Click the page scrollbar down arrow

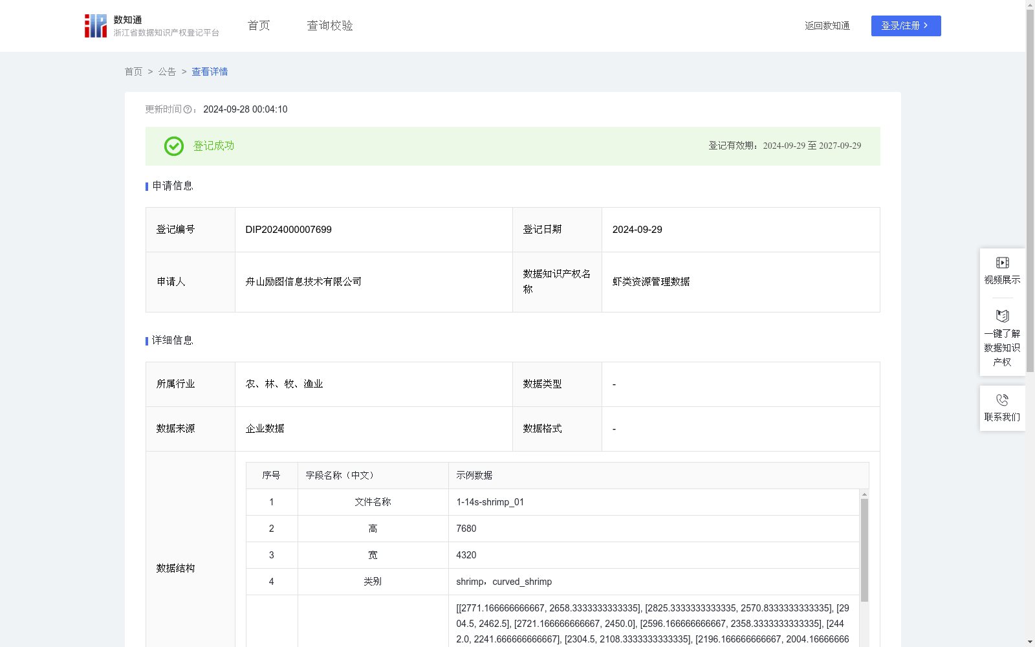[1030, 642]
